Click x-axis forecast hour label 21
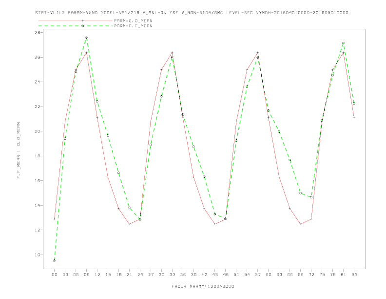This screenshot has height=299, width=386. click(129, 275)
